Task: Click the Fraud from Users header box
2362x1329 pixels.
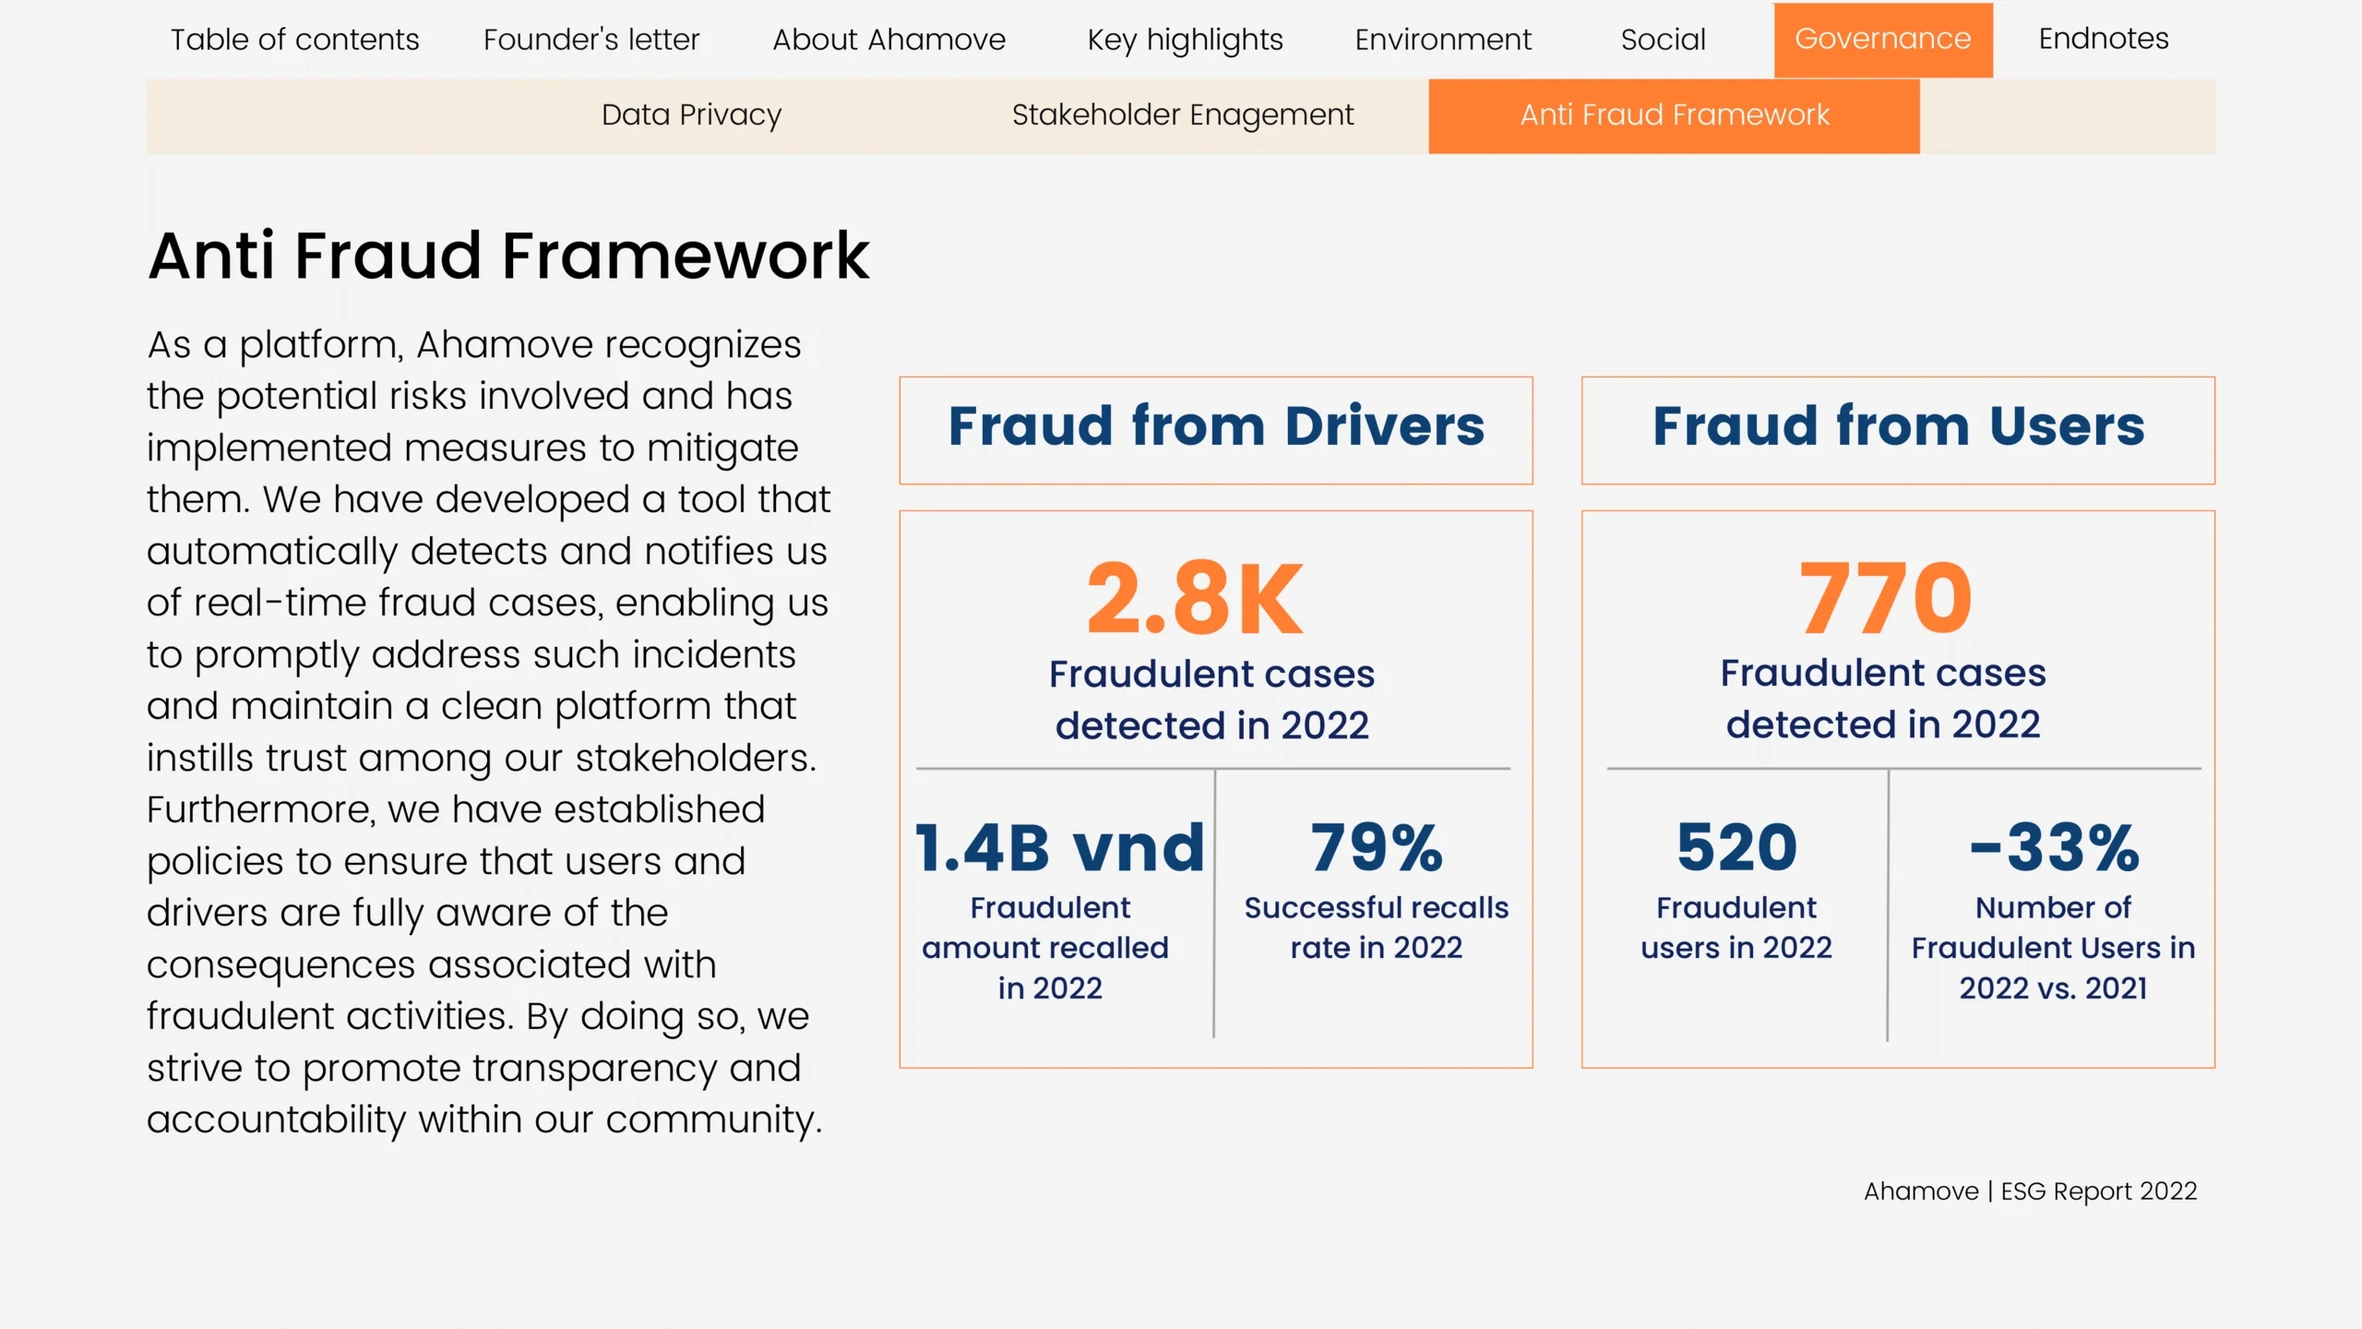Action: (1897, 429)
